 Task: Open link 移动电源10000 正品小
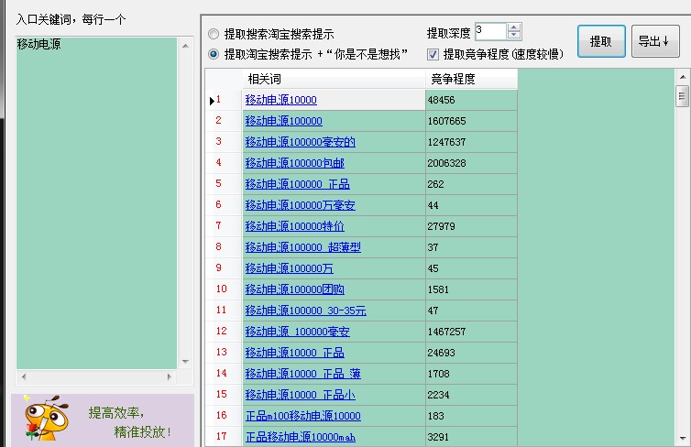click(x=300, y=395)
